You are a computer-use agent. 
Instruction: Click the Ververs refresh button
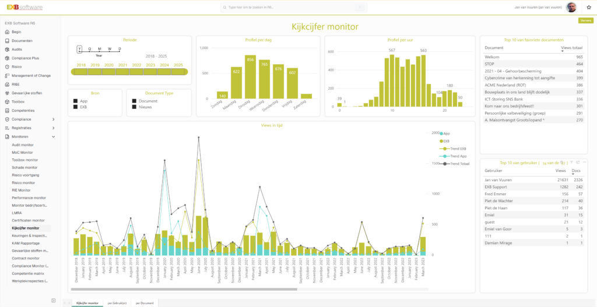tap(585, 20)
